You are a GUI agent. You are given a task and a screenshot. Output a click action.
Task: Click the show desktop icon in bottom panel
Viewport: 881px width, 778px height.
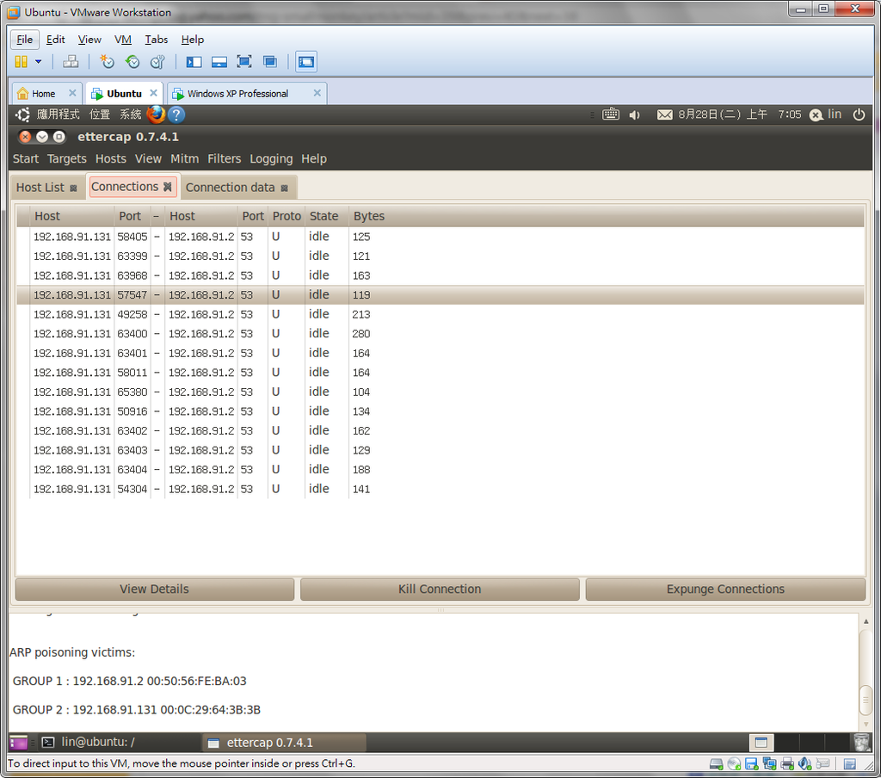(18, 742)
